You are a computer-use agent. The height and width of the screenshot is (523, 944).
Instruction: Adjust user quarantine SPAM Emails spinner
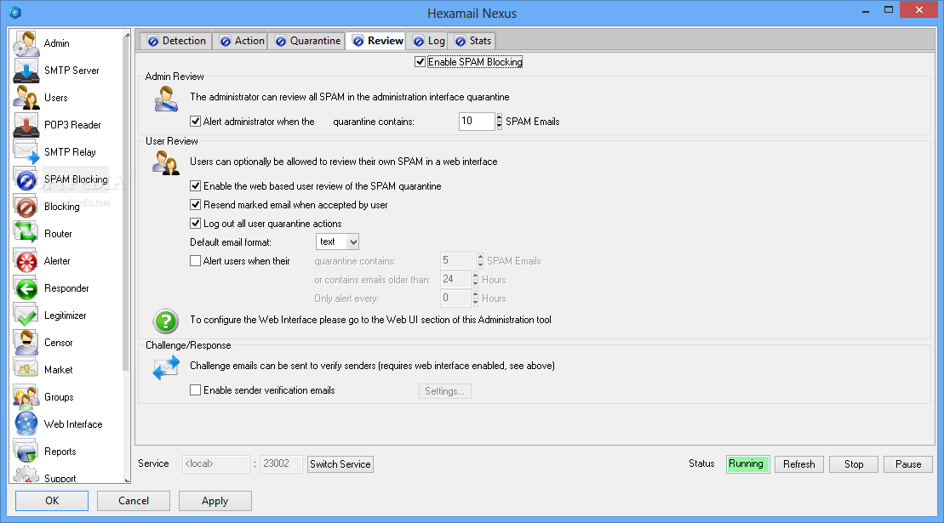[x=480, y=261]
